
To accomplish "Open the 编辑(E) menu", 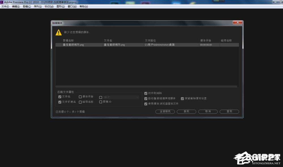I will point(16,6).
